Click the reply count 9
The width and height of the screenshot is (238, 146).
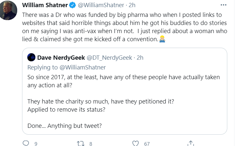tap(36, 143)
